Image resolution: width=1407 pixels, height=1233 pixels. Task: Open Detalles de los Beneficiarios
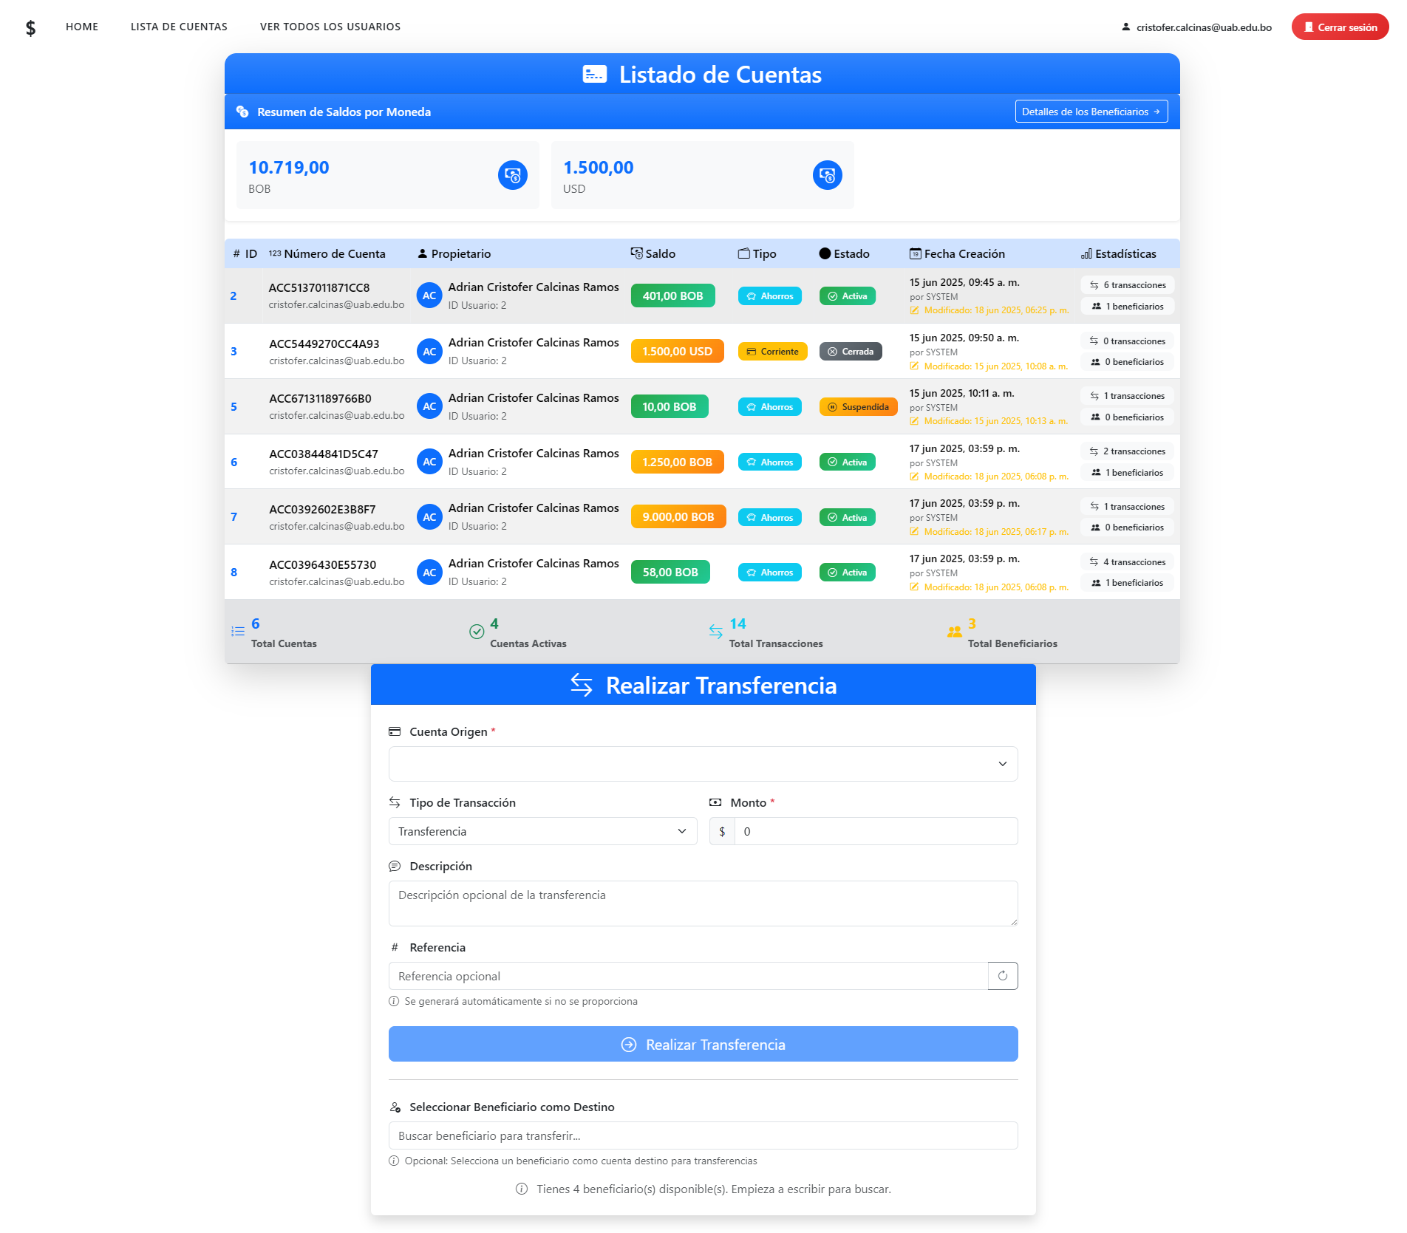pyautogui.click(x=1091, y=112)
